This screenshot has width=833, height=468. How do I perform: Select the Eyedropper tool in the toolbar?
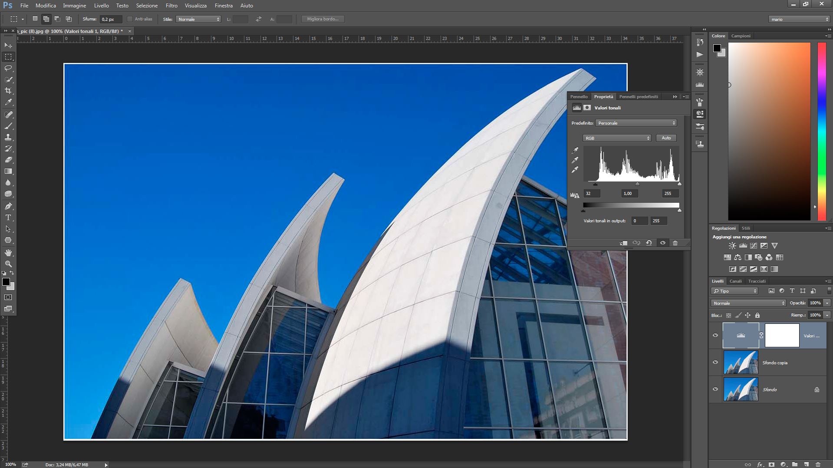coord(8,102)
